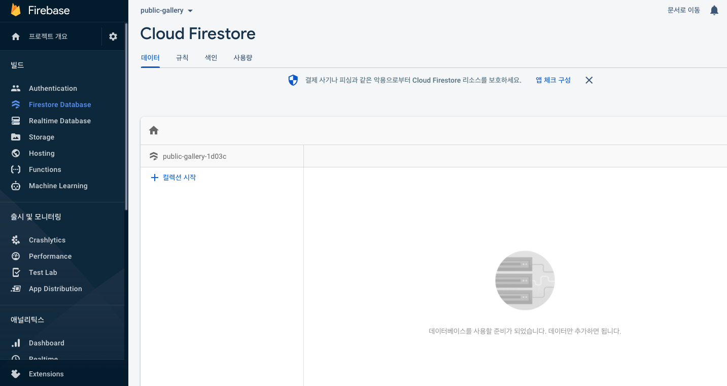Click the Firestore Database icon in sidebar
This screenshot has height=386, width=727.
point(16,104)
